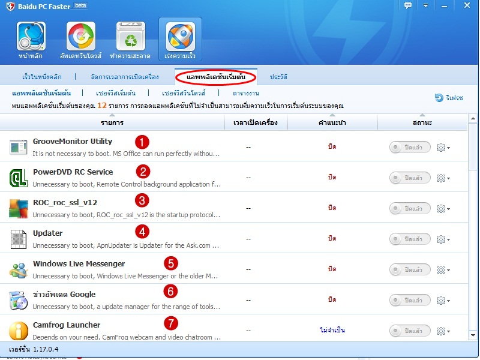Click the Windows Live Messenger app icon
Viewport: 480px width, 360px height.
pyautogui.click(x=18, y=269)
